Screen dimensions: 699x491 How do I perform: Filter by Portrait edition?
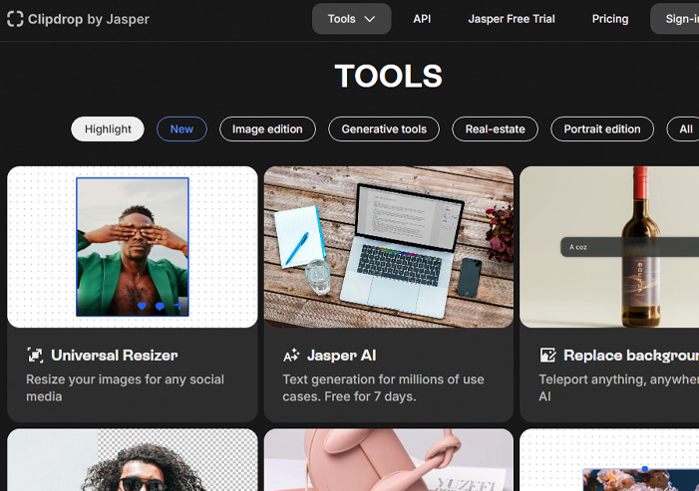click(x=602, y=129)
